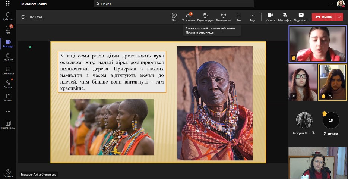
Task: Open the View layout options
Action: pos(239,16)
